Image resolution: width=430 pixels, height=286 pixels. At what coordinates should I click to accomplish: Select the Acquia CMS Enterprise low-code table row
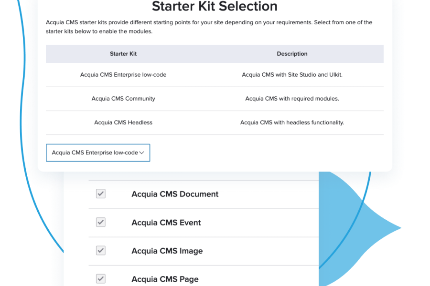(x=123, y=75)
